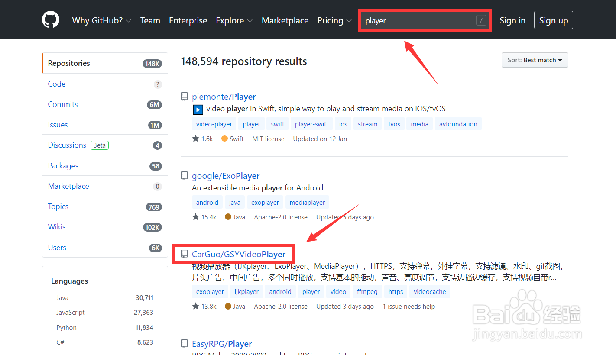Click the exoplayer tag under google/ExoPlayer
Image resolution: width=616 pixels, height=355 pixels.
[x=265, y=203]
